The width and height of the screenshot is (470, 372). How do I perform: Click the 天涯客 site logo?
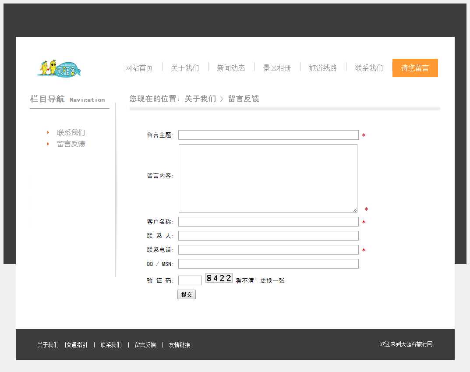(x=59, y=68)
